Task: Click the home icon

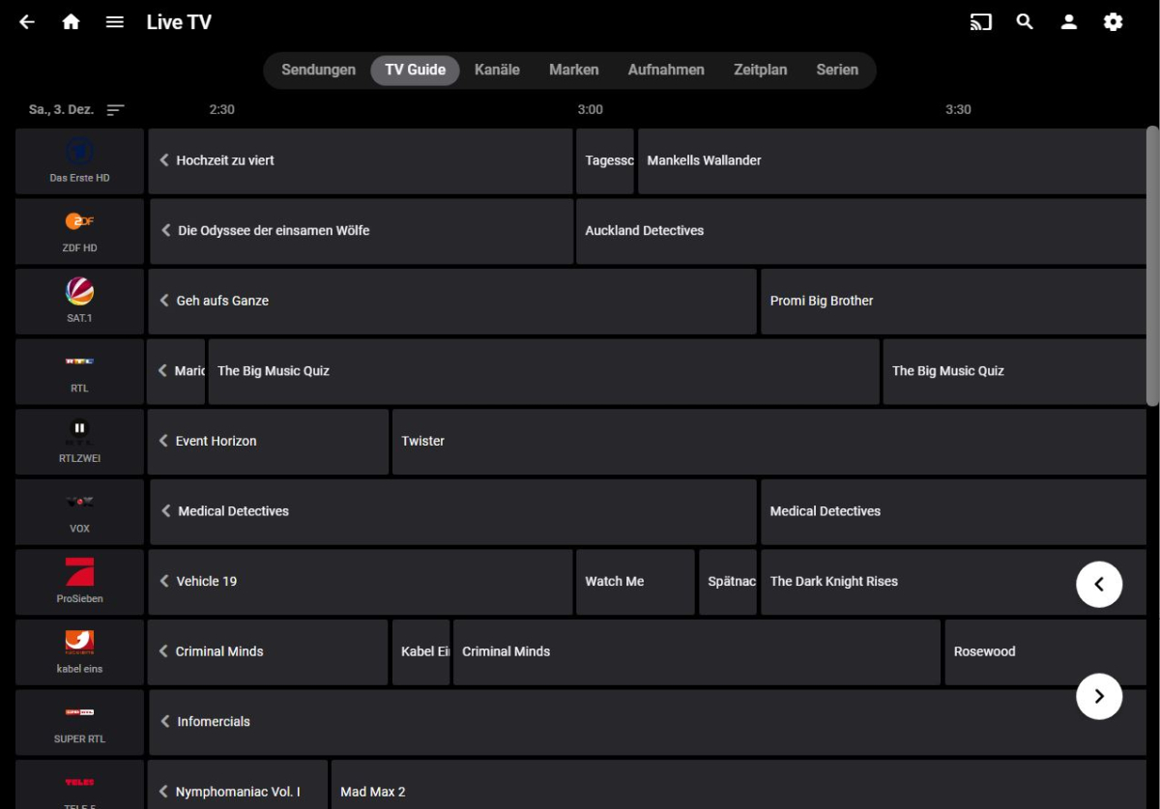Action: [x=71, y=21]
